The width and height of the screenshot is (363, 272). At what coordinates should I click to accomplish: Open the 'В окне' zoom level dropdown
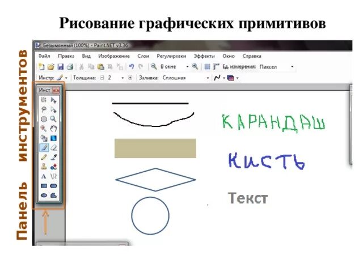[x=187, y=67]
